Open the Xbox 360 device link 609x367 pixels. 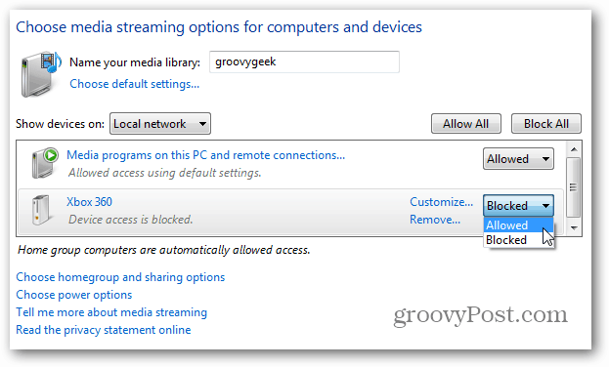pyautogui.click(x=89, y=202)
